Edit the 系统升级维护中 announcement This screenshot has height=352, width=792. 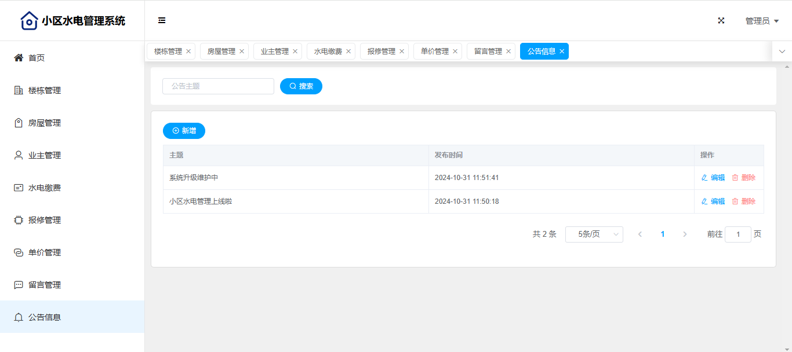[713, 178]
